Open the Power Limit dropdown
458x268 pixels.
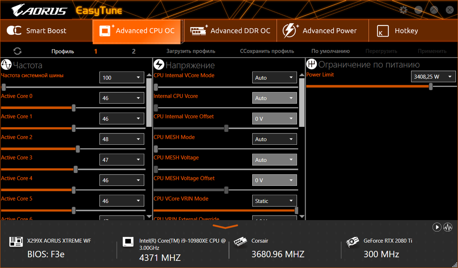tap(433, 77)
